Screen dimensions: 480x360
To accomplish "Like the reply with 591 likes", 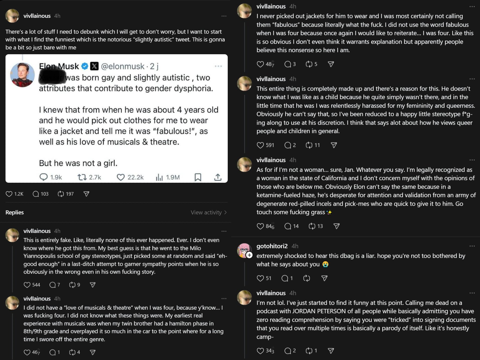I will tap(260, 145).
